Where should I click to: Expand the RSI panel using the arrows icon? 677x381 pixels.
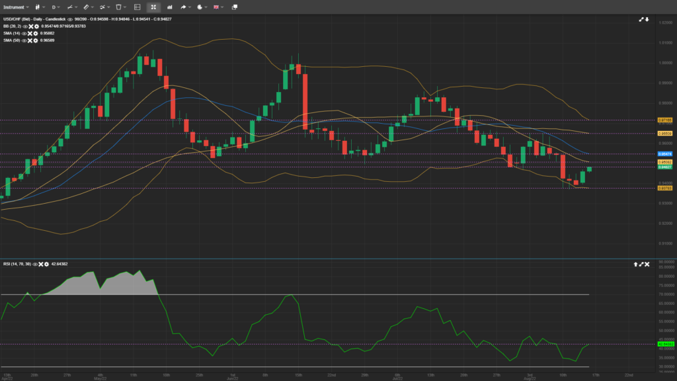pyautogui.click(x=641, y=264)
